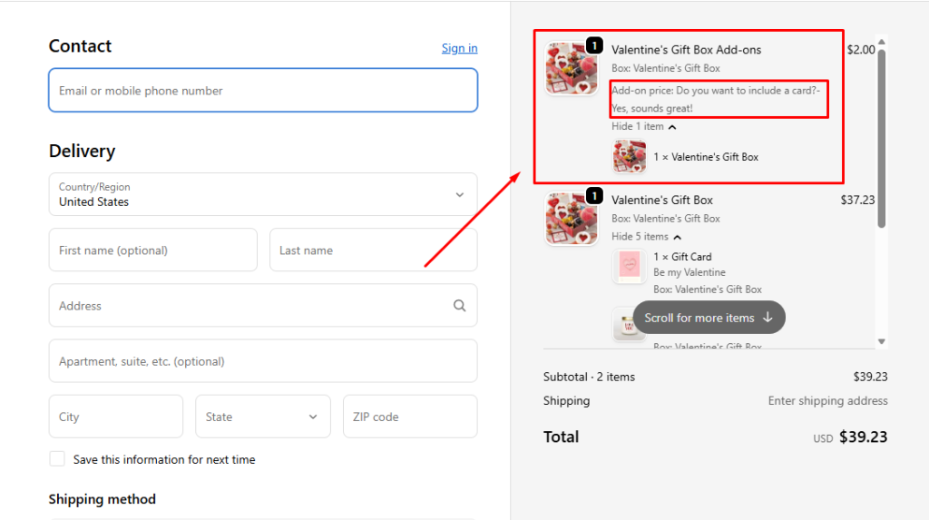
Task: Open the Country/Region dropdown
Action: pyautogui.click(x=262, y=194)
